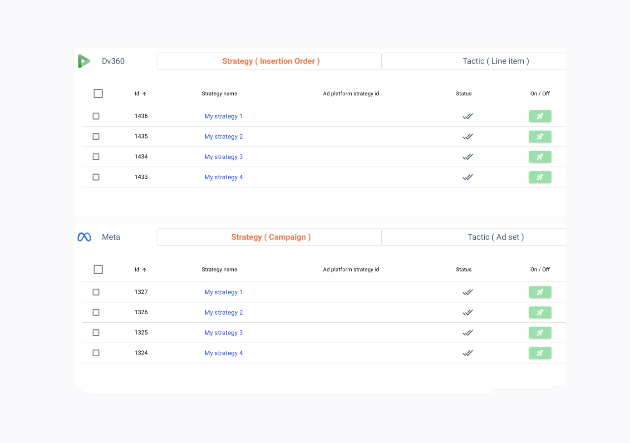630x443 pixels.
Task: Select the Strategy ( Insertion Order ) tab
Action: 271,61
